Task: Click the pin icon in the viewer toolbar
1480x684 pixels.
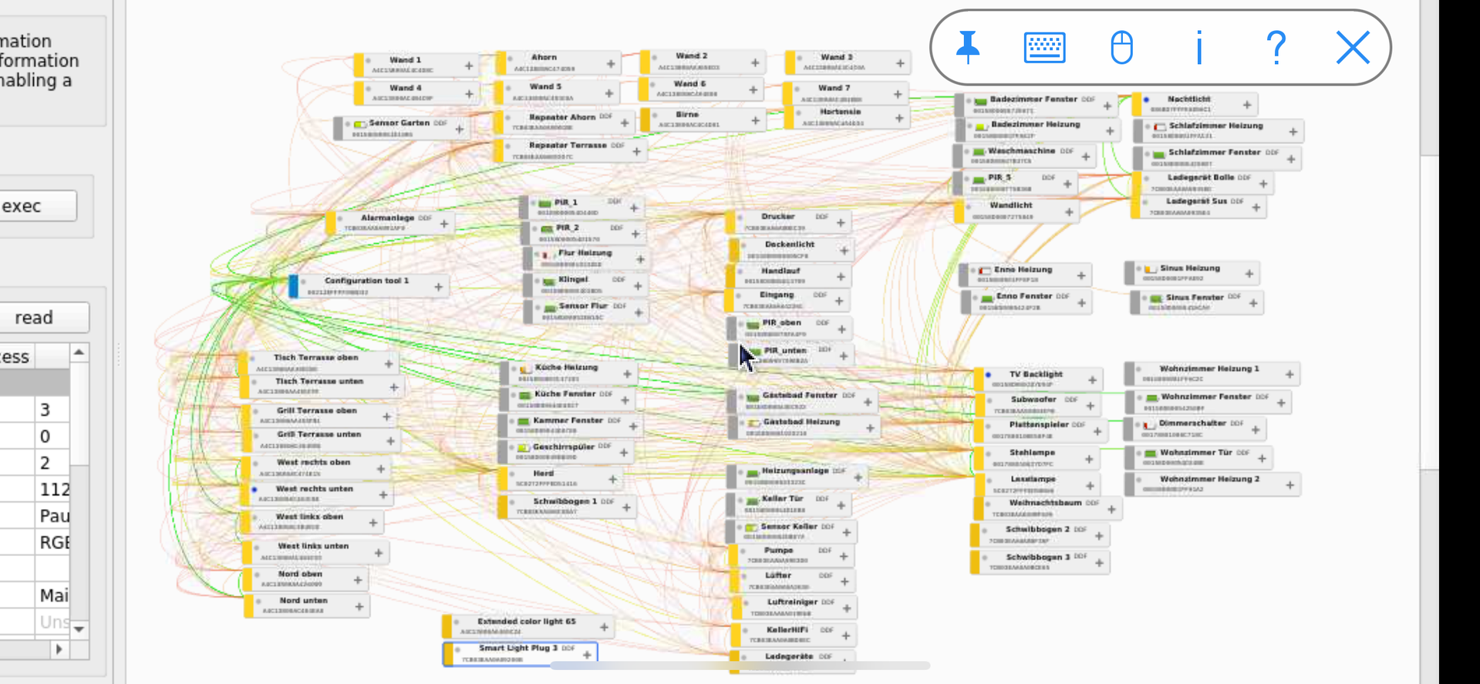Action: pos(968,48)
